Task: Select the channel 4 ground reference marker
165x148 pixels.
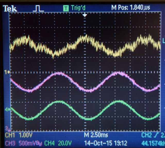Action: tap(7, 110)
